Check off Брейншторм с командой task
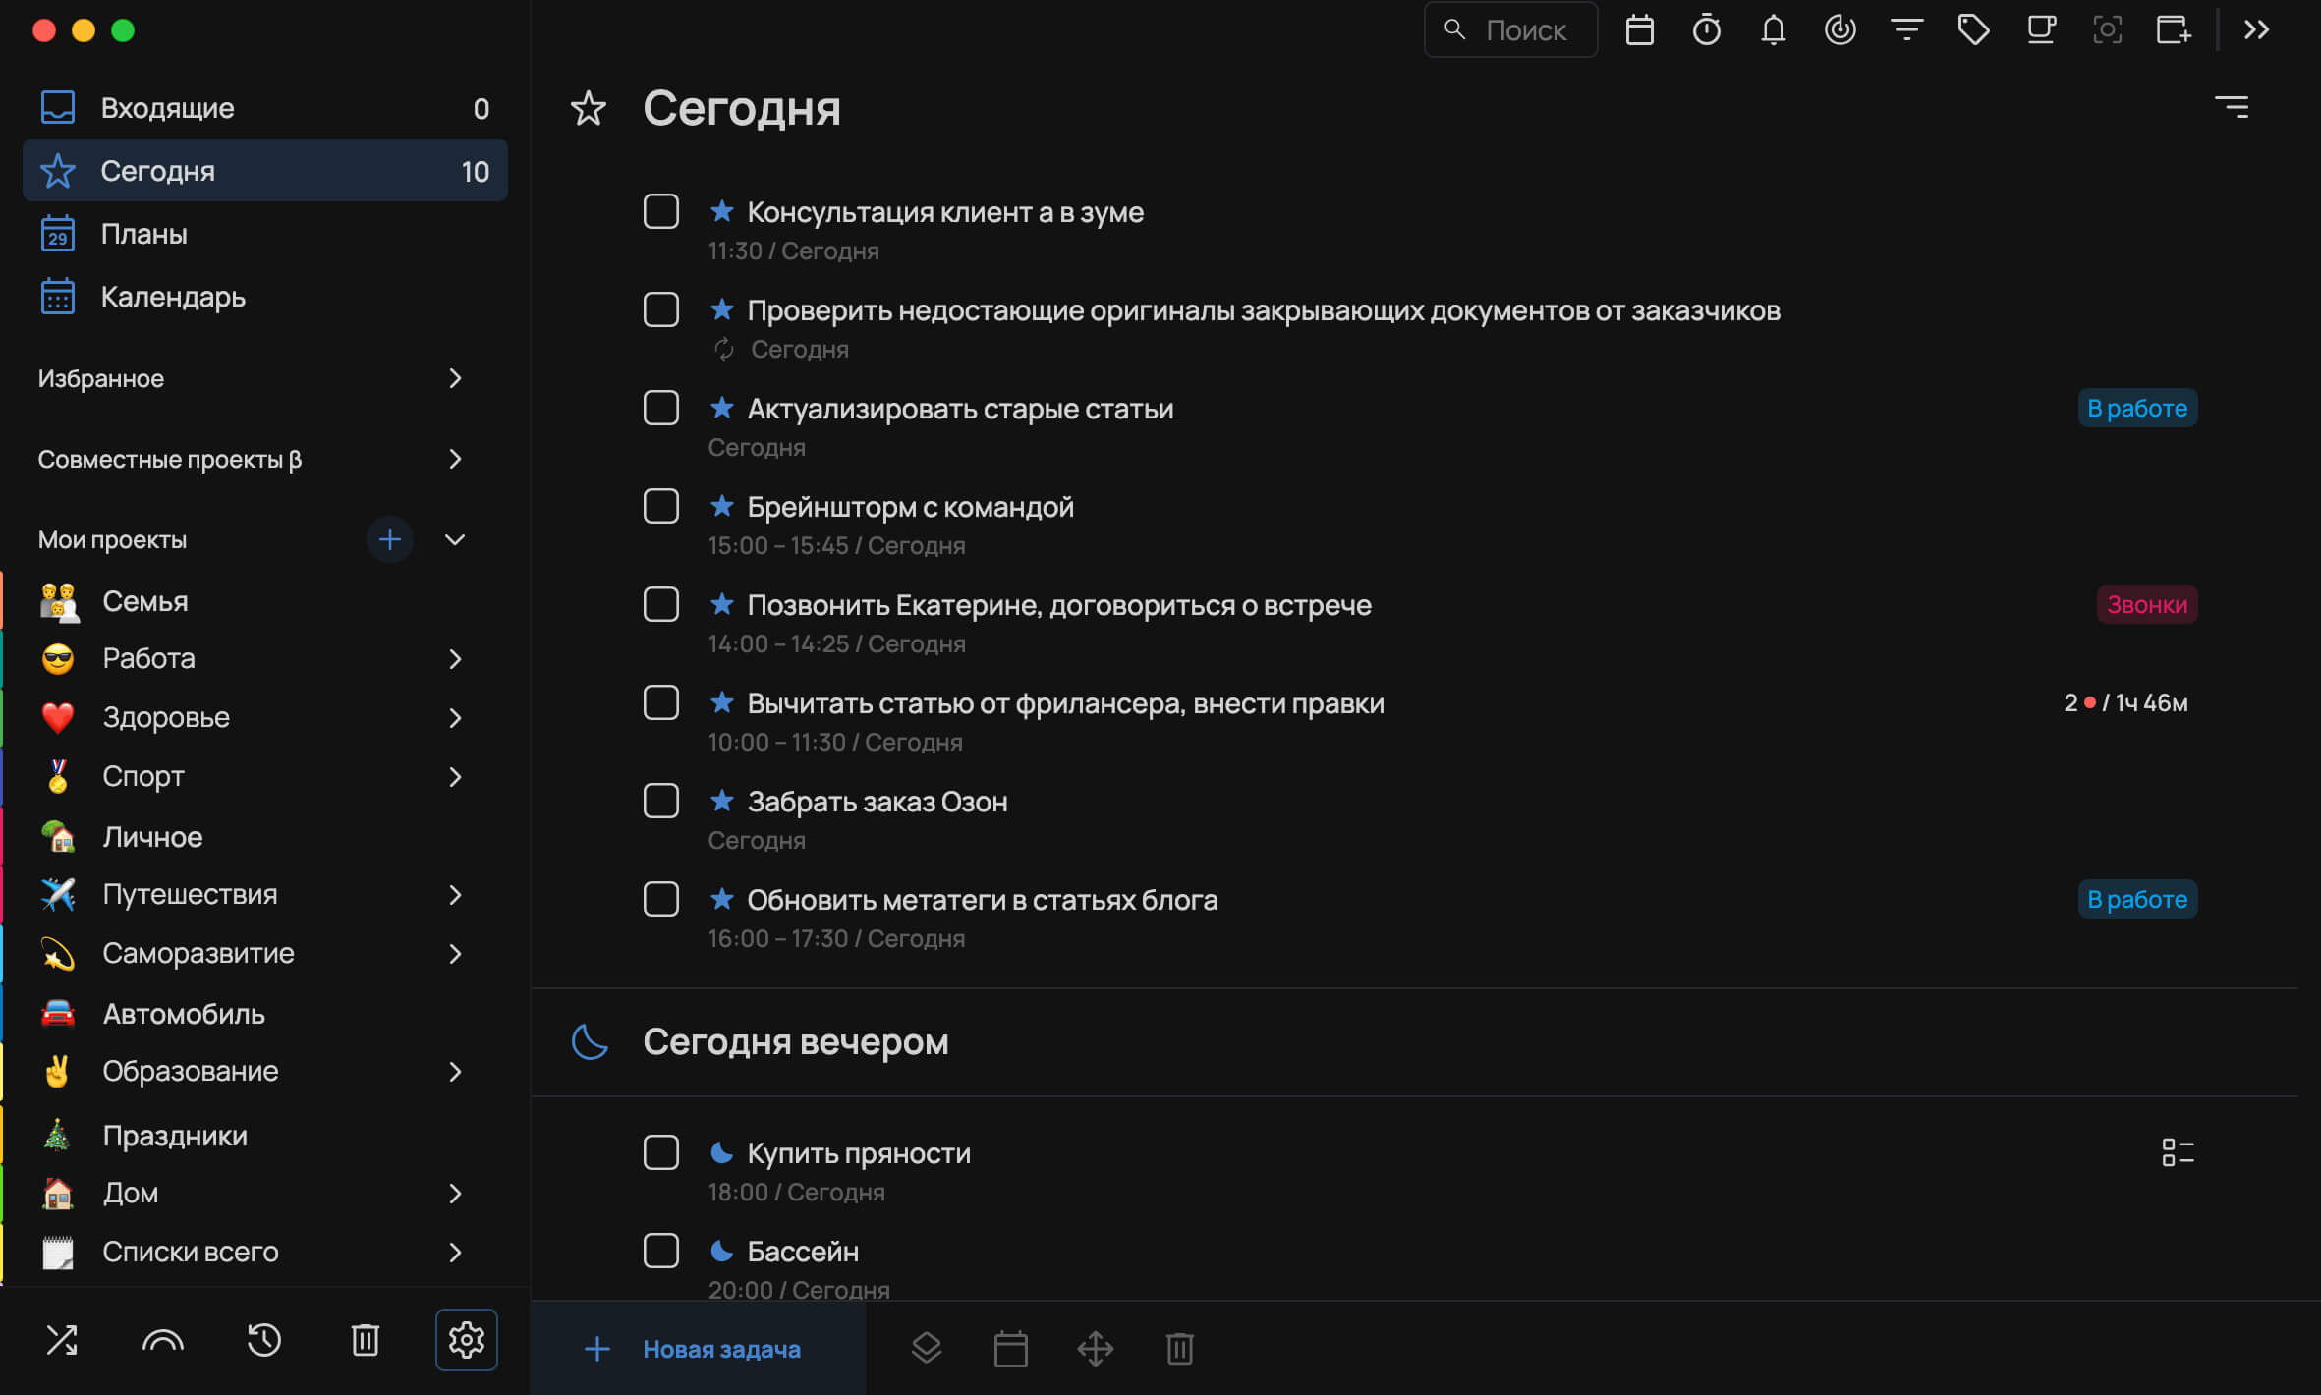 [x=660, y=506]
